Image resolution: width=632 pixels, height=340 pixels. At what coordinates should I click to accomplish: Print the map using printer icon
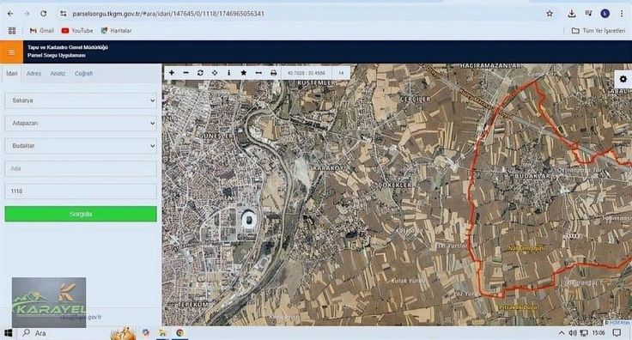pyautogui.click(x=273, y=73)
